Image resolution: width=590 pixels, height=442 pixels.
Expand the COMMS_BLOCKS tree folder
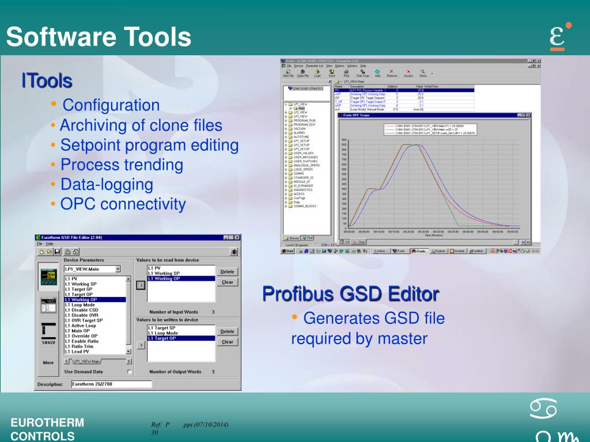coord(286,206)
